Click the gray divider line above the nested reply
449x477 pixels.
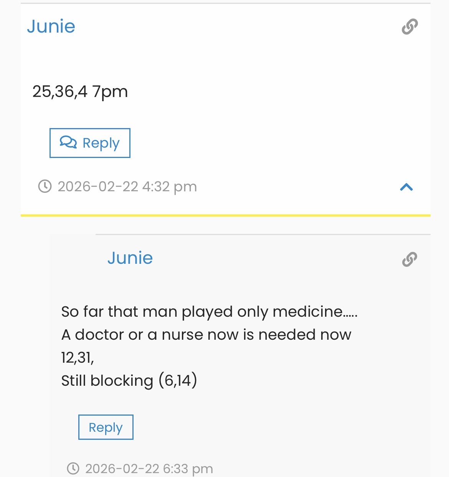click(x=263, y=234)
